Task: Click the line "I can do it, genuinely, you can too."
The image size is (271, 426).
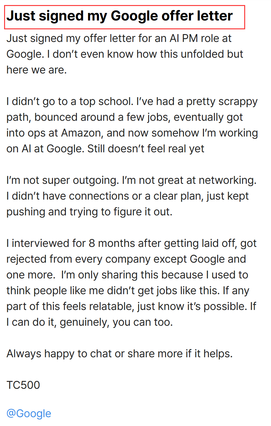Action: [89, 322]
